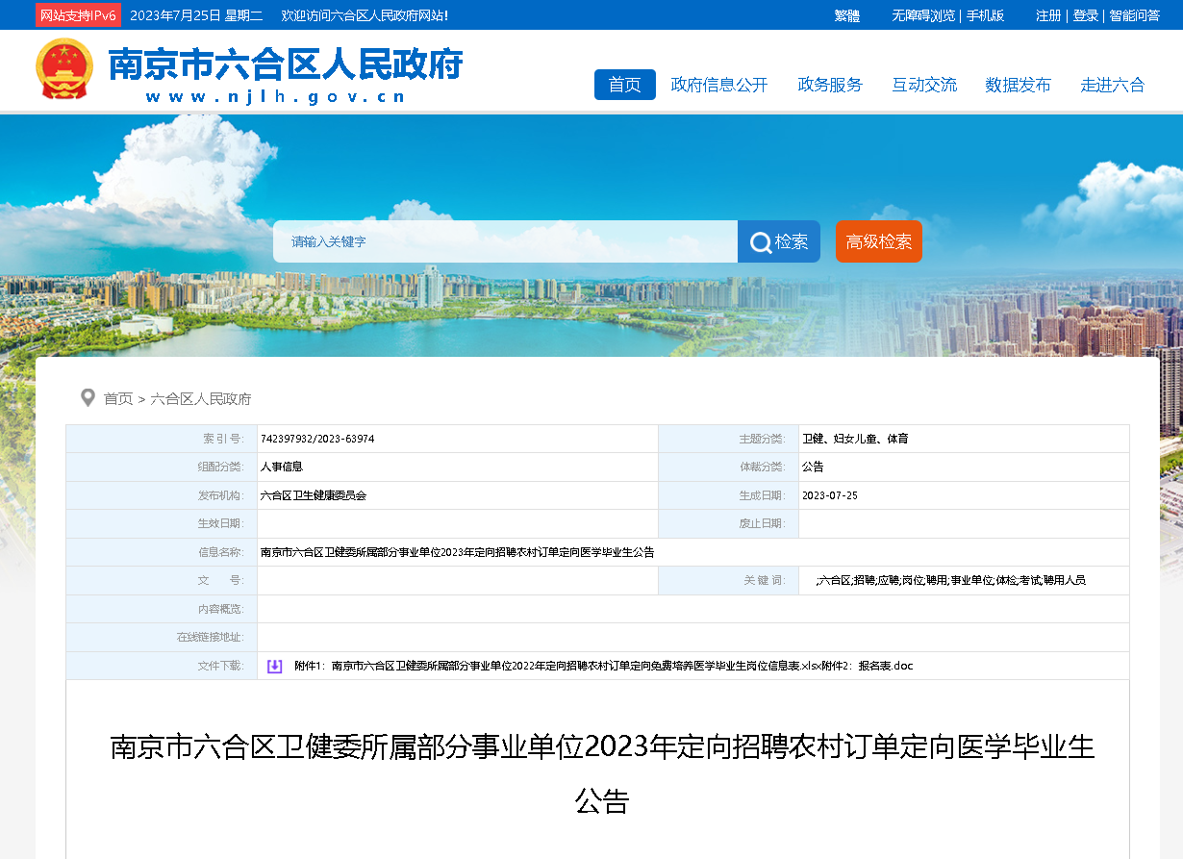Open 智能问答 smart Q&A

click(1134, 15)
